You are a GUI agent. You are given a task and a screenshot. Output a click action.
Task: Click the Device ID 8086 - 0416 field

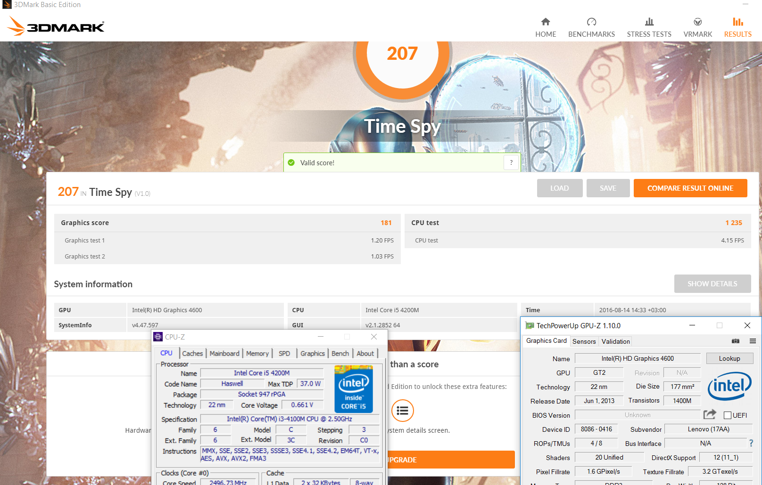click(x=596, y=429)
